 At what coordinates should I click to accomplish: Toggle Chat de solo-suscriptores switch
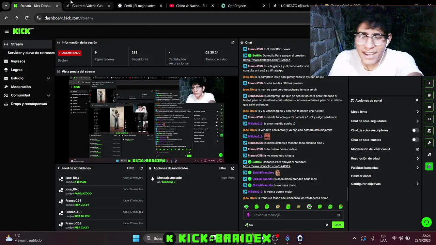click(x=415, y=130)
